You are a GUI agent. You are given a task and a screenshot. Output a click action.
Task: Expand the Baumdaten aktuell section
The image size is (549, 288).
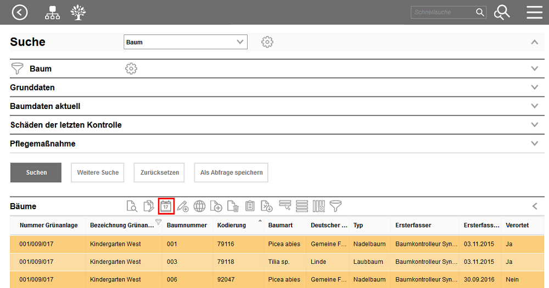[534, 106]
